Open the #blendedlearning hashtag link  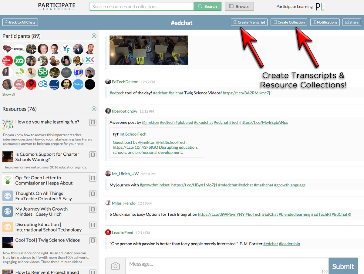pyautogui.click(x=294, y=214)
